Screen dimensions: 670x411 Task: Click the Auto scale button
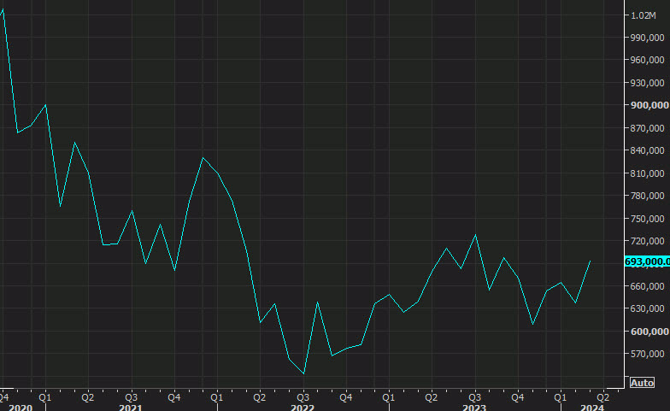642,383
